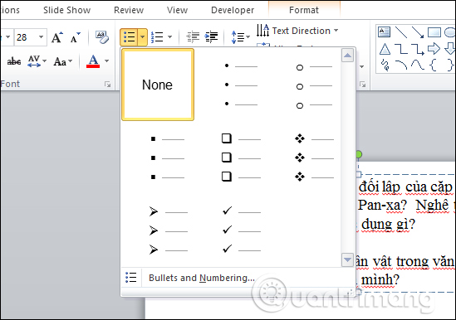Select the Elbow Arrow Connector shape
This screenshot has width=456, height=320.
point(418,49)
